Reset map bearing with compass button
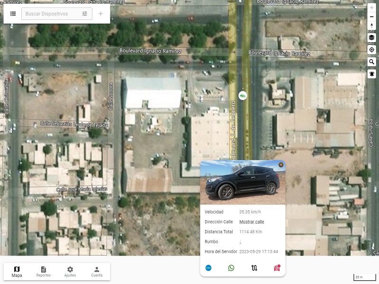379x284 pixels. [371, 26]
